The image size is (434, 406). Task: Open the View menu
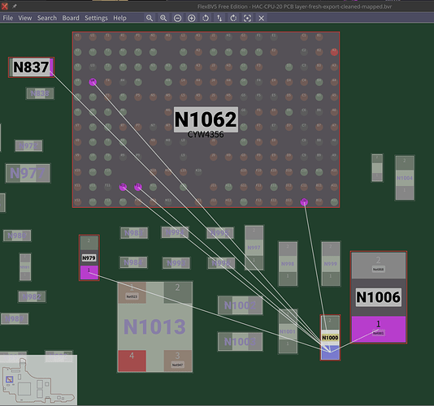(25, 18)
